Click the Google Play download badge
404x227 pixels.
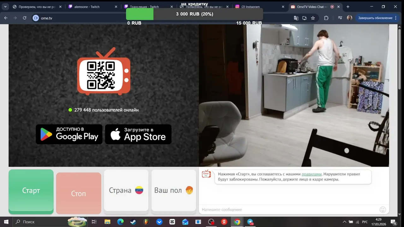click(x=69, y=134)
